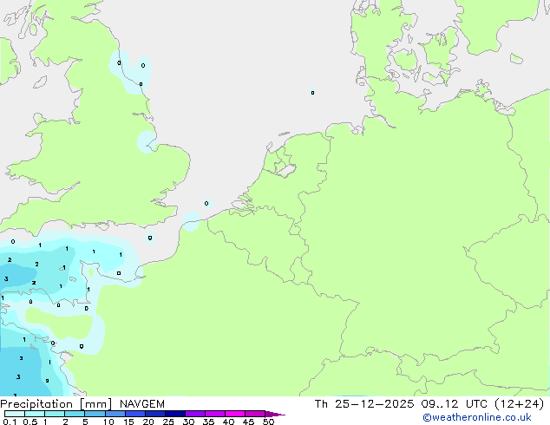The height and width of the screenshot is (425, 550).
Task: Click the Th weekday abbreviation
Action: pyautogui.click(x=321, y=404)
